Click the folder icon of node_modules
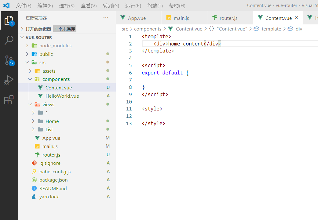Image resolution: width=318 pixels, height=220 pixels. pos(34,45)
